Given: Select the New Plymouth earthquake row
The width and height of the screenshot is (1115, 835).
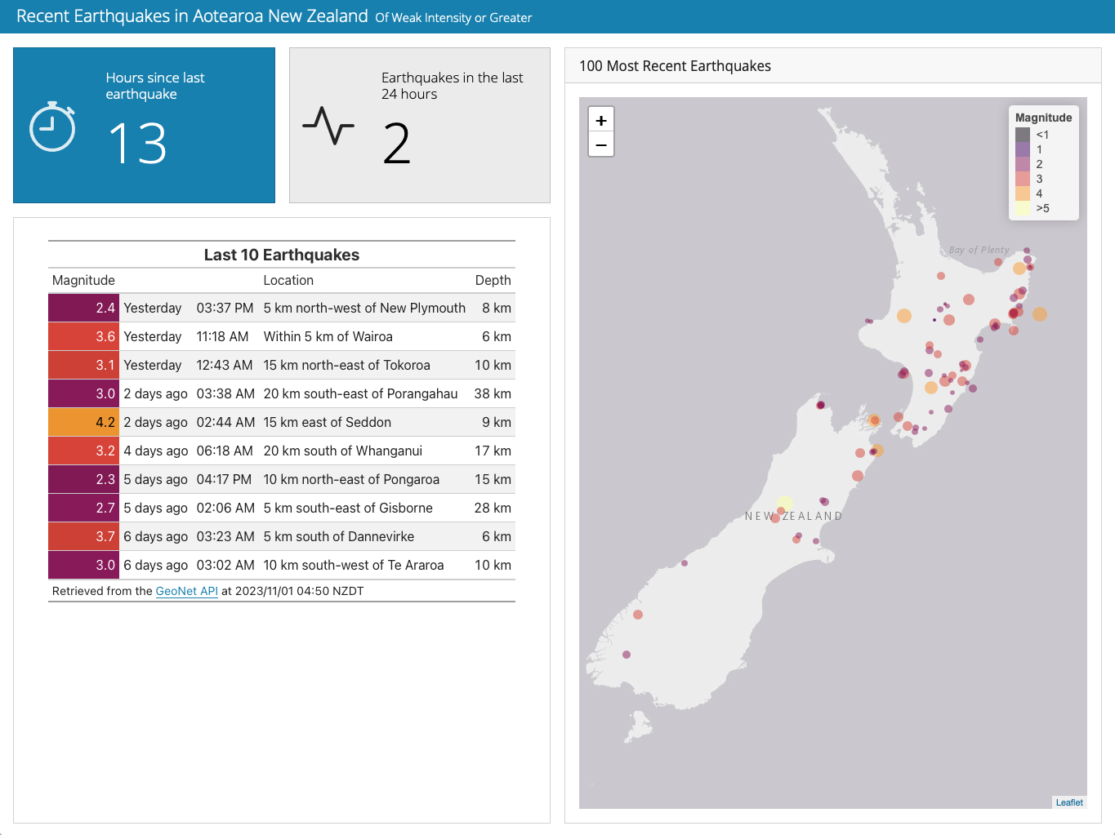Looking at the screenshot, I should click(x=281, y=308).
